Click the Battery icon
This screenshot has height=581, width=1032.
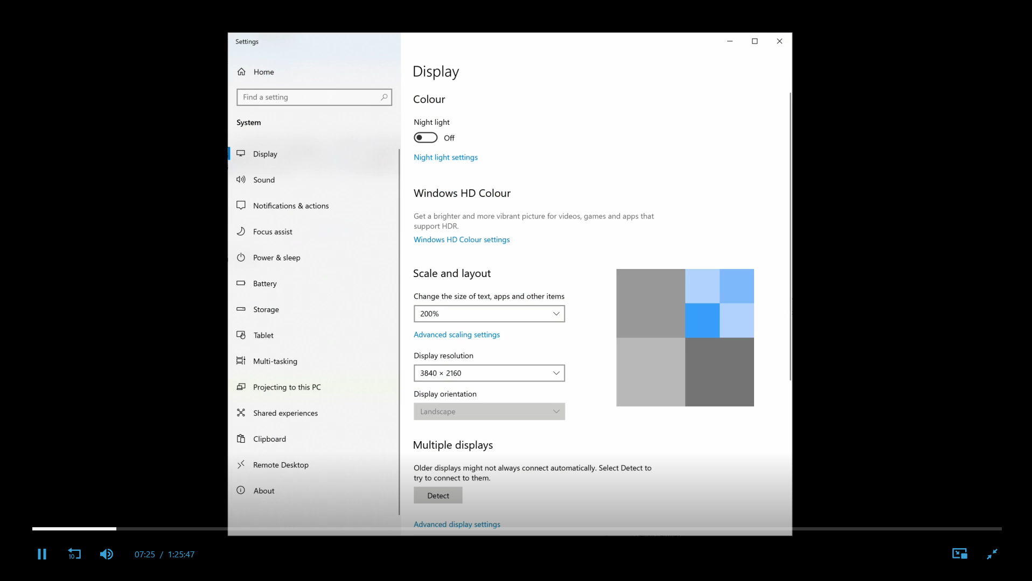(x=241, y=283)
